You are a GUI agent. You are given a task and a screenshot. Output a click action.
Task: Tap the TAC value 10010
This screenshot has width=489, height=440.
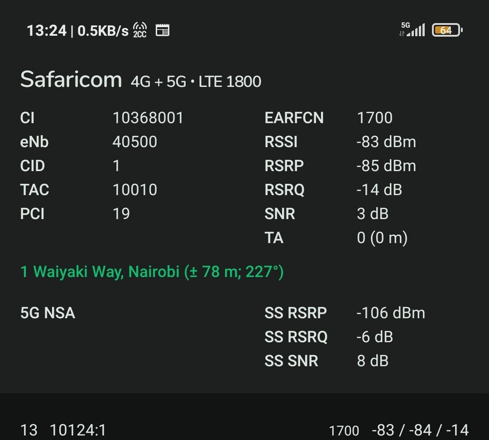pos(135,190)
